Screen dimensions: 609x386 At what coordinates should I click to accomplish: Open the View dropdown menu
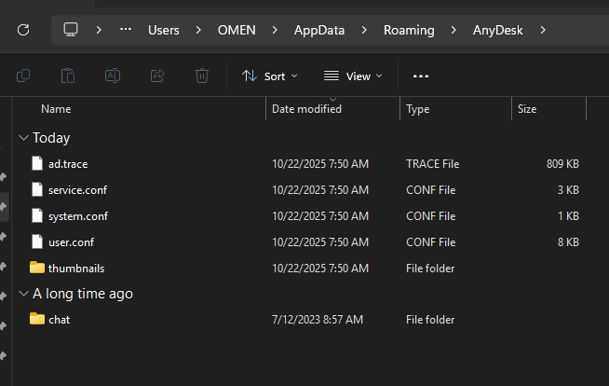(x=351, y=76)
